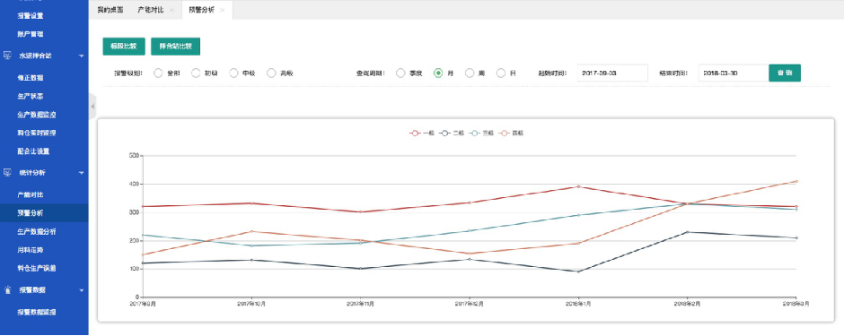The height and width of the screenshot is (336, 844).
Task: Click the green 查询 button
Action: pos(785,73)
